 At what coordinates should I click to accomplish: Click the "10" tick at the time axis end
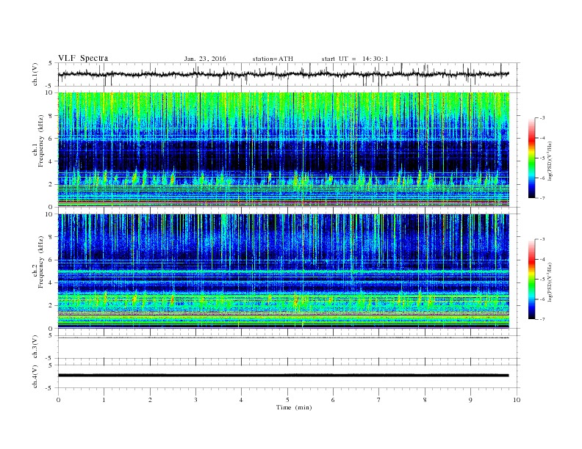[517, 400]
